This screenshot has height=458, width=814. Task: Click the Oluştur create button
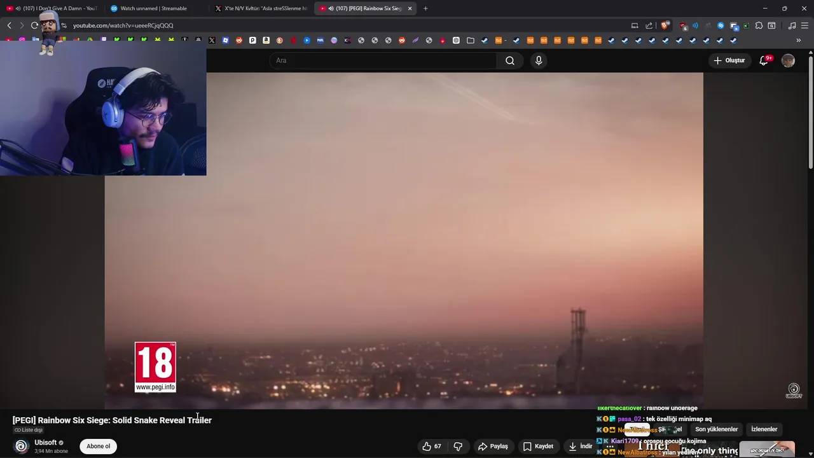point(729,60)
